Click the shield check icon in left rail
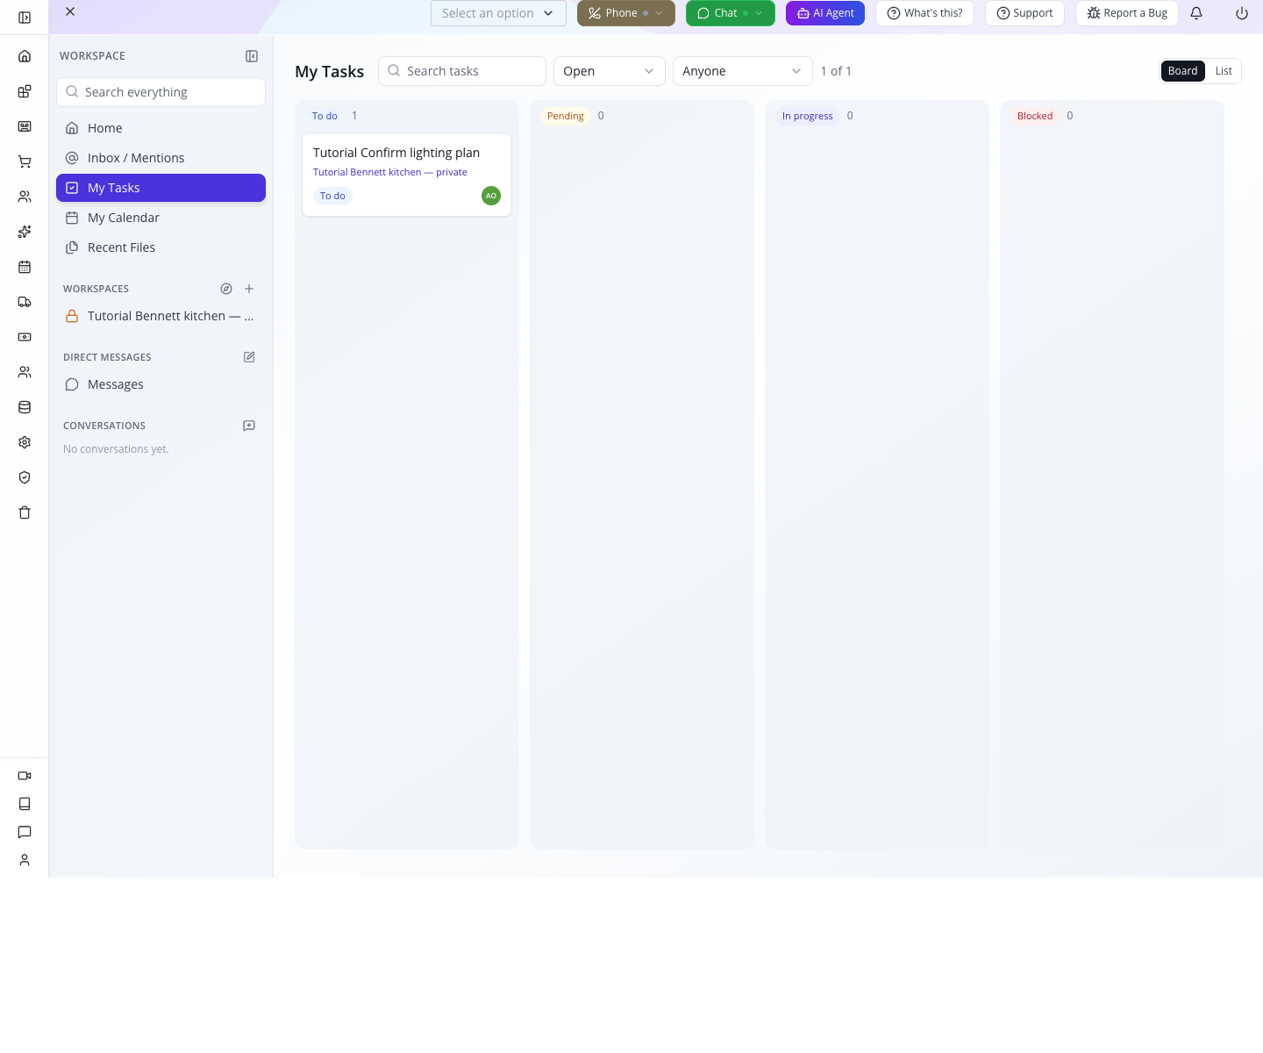 (25, 477)
